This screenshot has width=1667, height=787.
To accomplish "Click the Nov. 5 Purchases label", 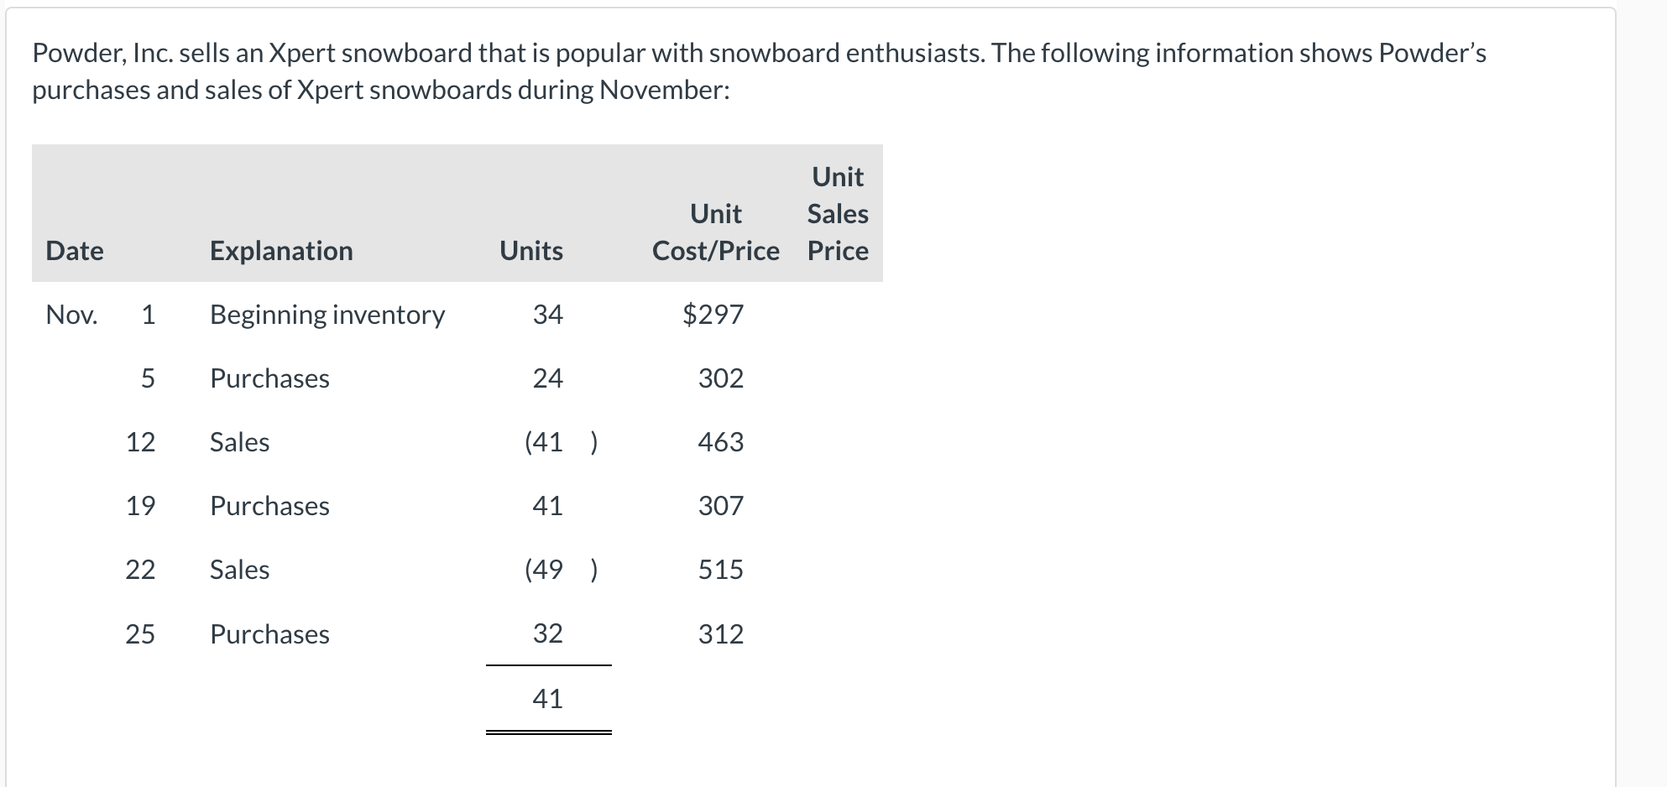I will pyautogui.click(x=269, y=378).
